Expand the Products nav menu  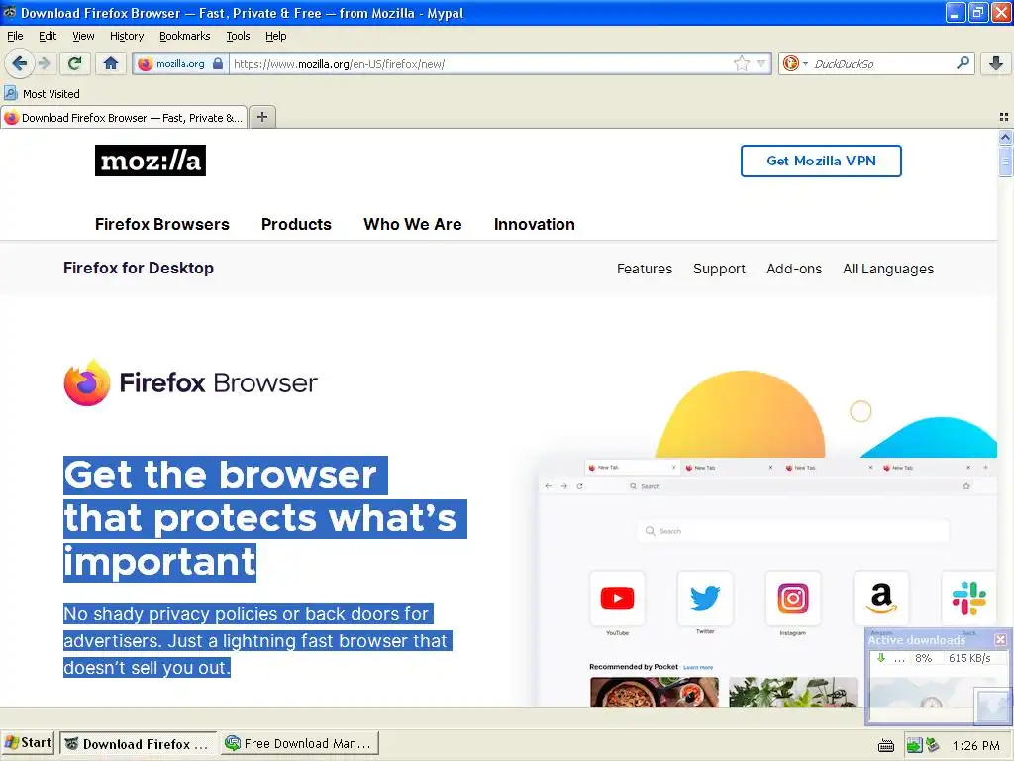[x=296, y=224]
